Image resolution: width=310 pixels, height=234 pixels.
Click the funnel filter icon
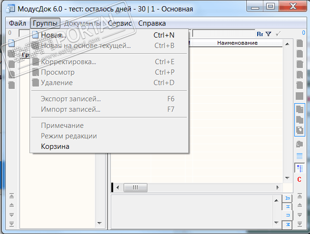coord(268,34)
